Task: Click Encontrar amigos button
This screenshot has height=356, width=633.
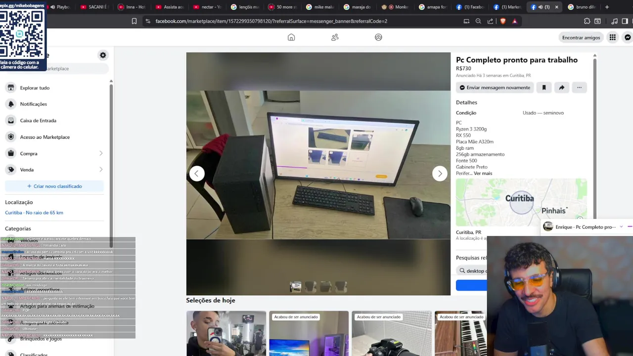Action: click(x=581, y=38)
